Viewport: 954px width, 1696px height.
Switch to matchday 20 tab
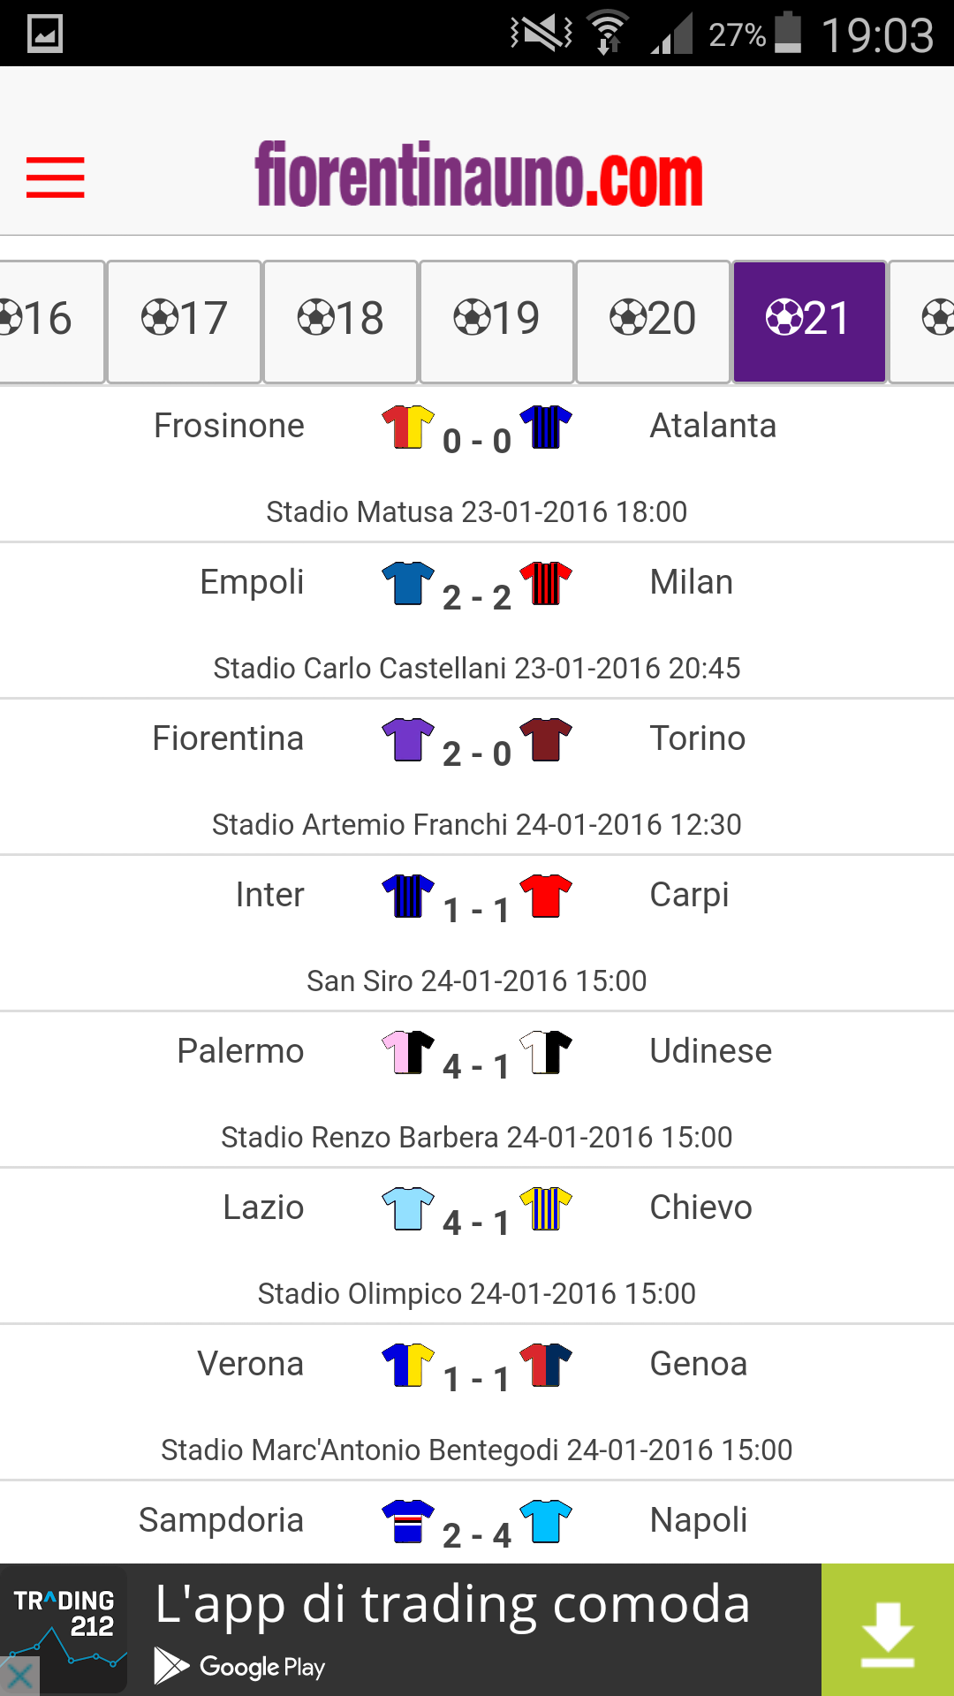pos(653,322)
